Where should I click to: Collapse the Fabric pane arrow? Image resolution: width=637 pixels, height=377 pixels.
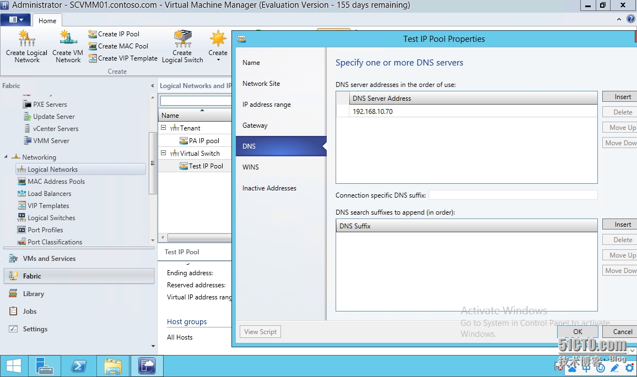pos(152,86)
